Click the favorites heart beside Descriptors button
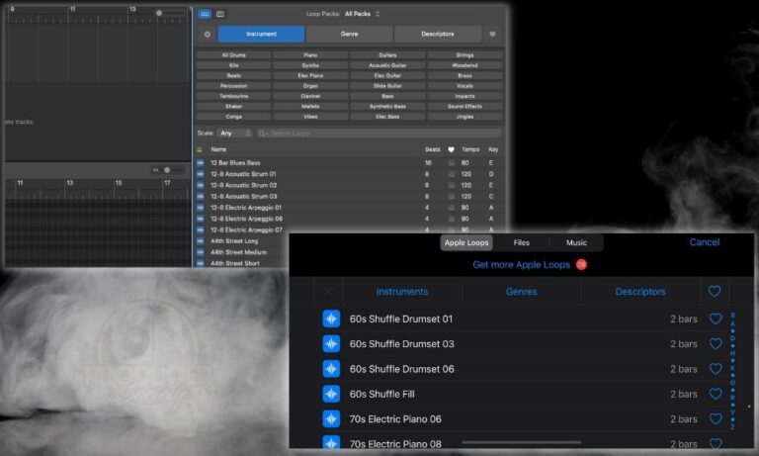Image resolution: width=759 pixels, height=456 pixels. point(493,35)
